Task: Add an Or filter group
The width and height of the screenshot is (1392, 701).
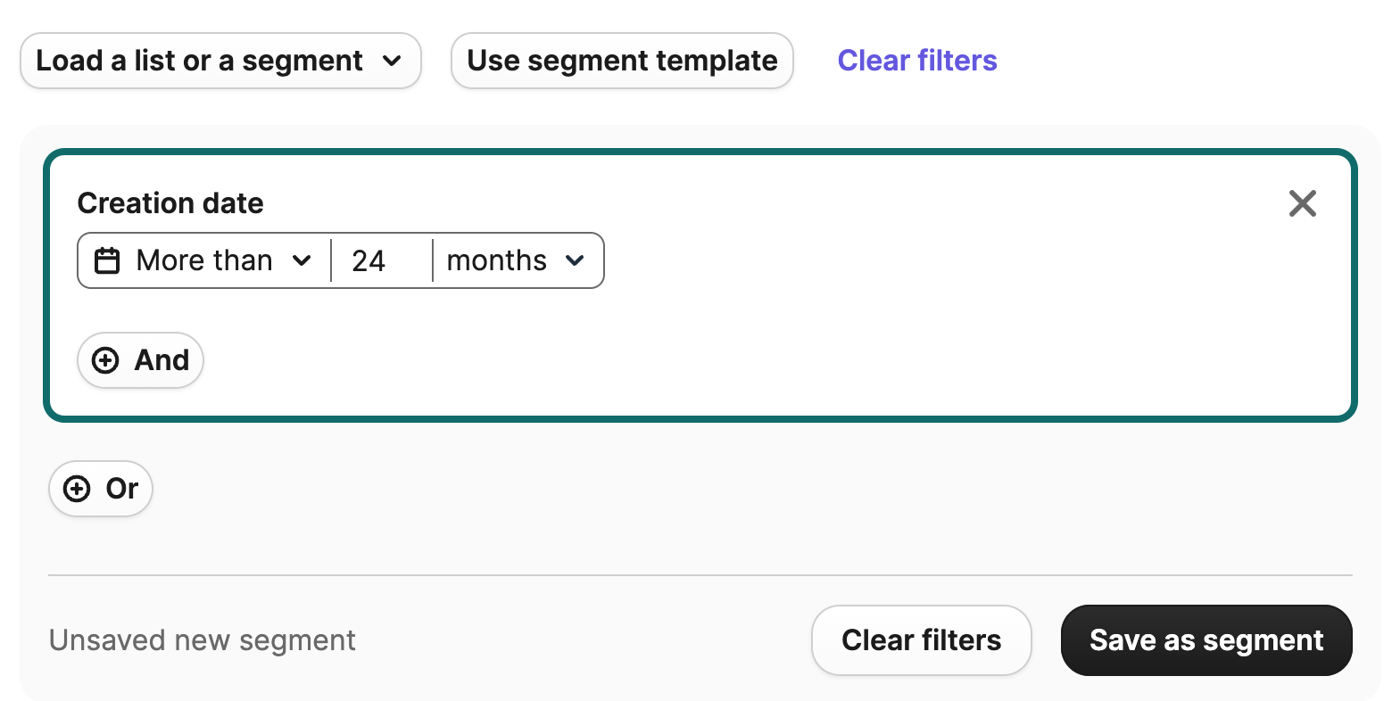Action: [x=101, y=489]
